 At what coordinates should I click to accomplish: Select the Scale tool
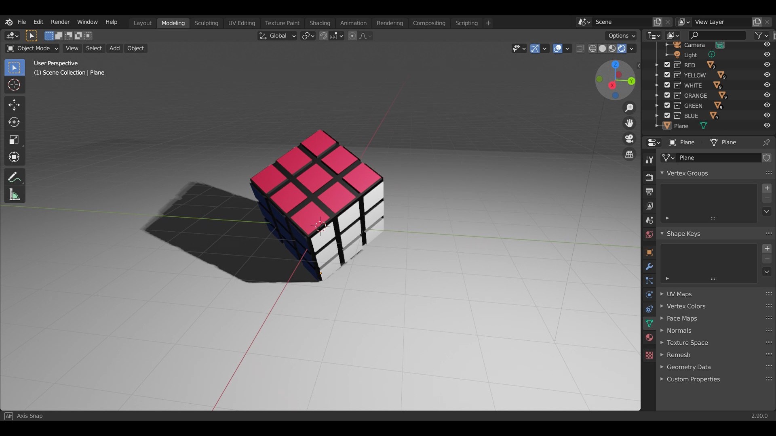(x=14, y=140)
